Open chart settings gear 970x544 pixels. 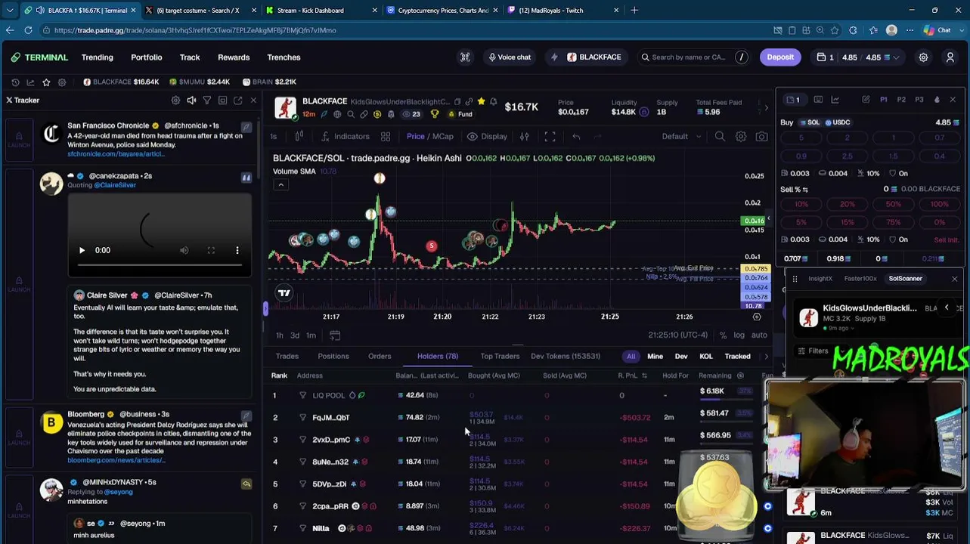[x=741, y=137]
